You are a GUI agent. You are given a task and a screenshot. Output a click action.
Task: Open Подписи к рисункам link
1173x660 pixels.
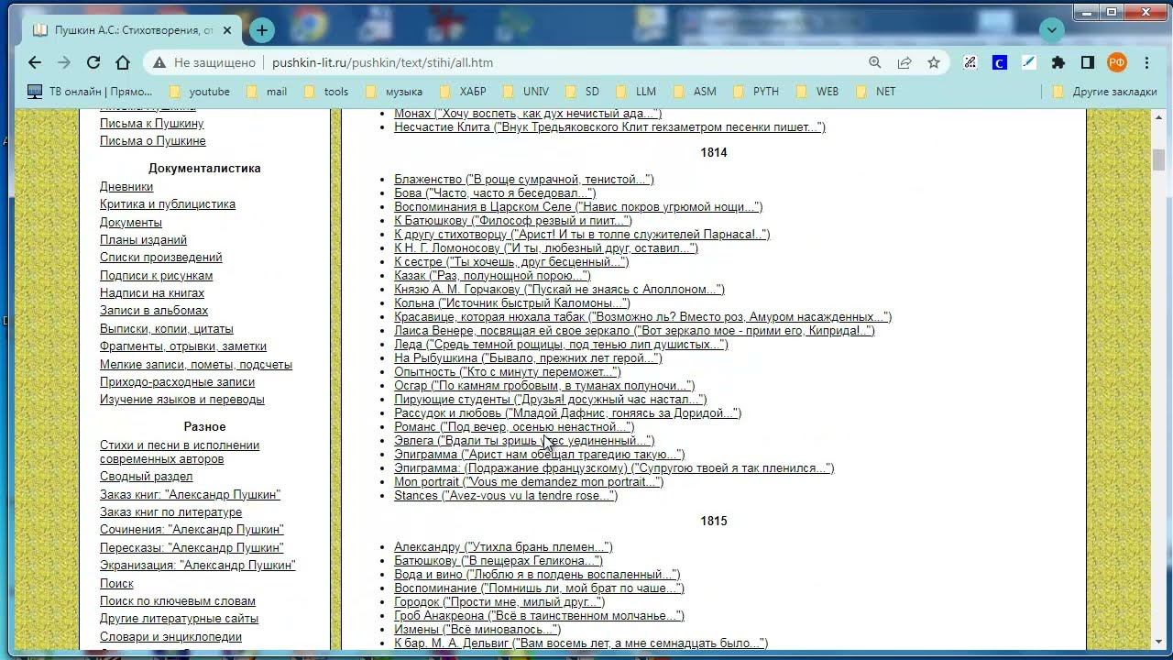tap(156, 276)
